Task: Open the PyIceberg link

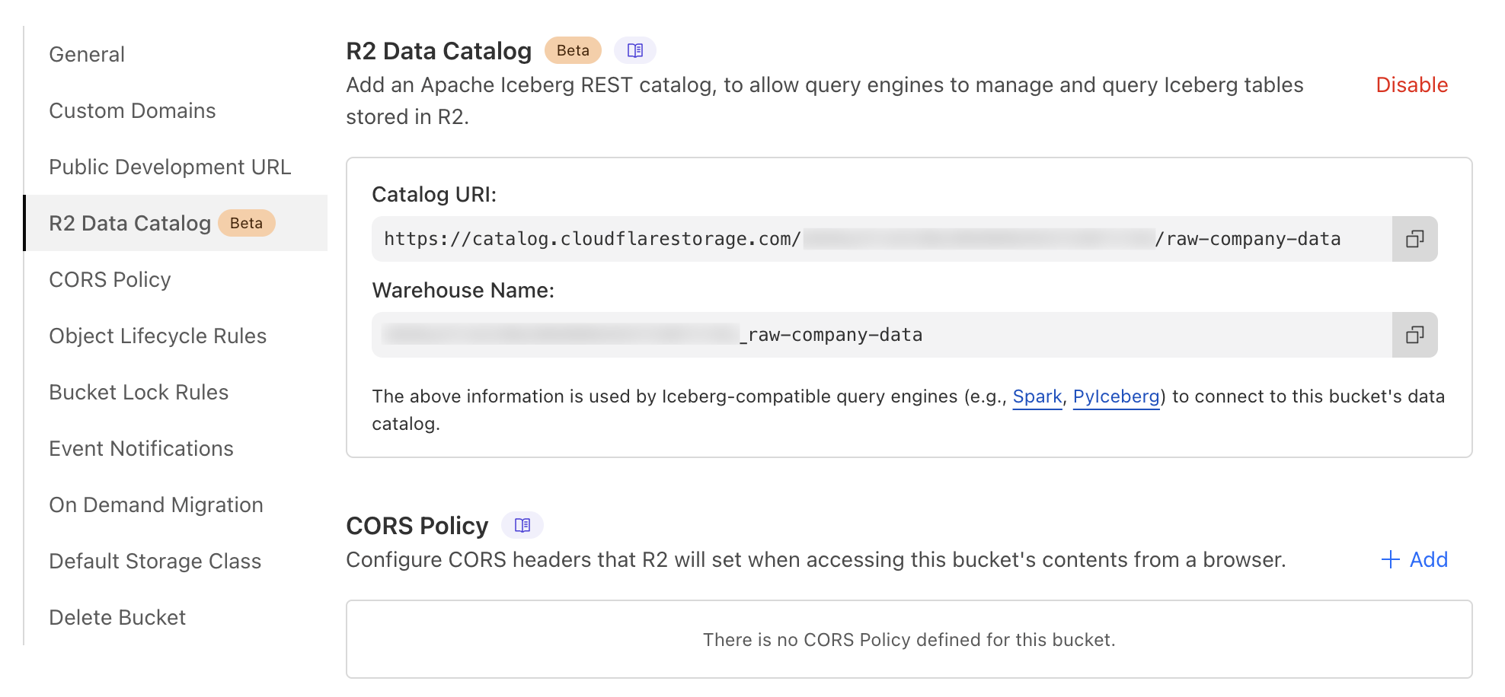Action: point(1115,396)
